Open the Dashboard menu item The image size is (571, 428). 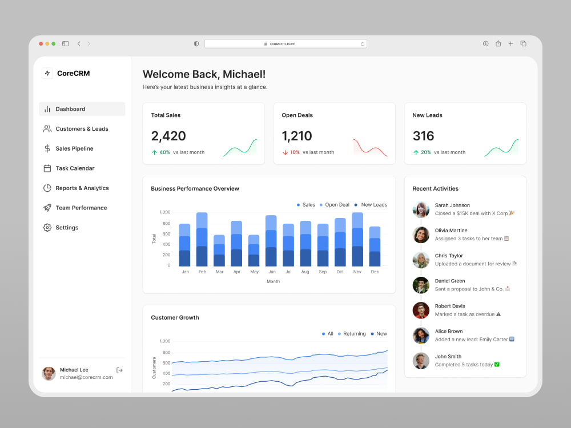tap(82, 109)
